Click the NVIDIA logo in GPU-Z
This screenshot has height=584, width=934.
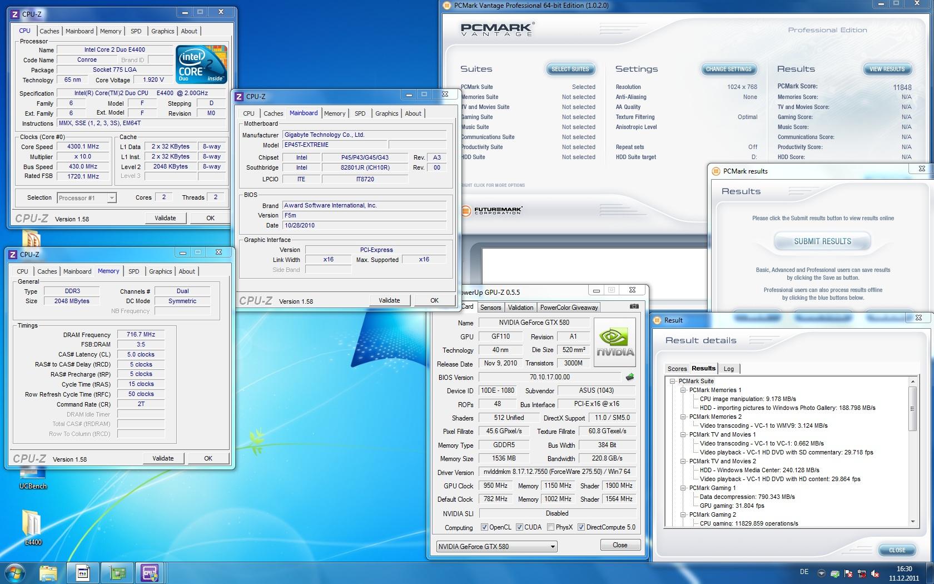pyautogui.click(x=615, y=342)
